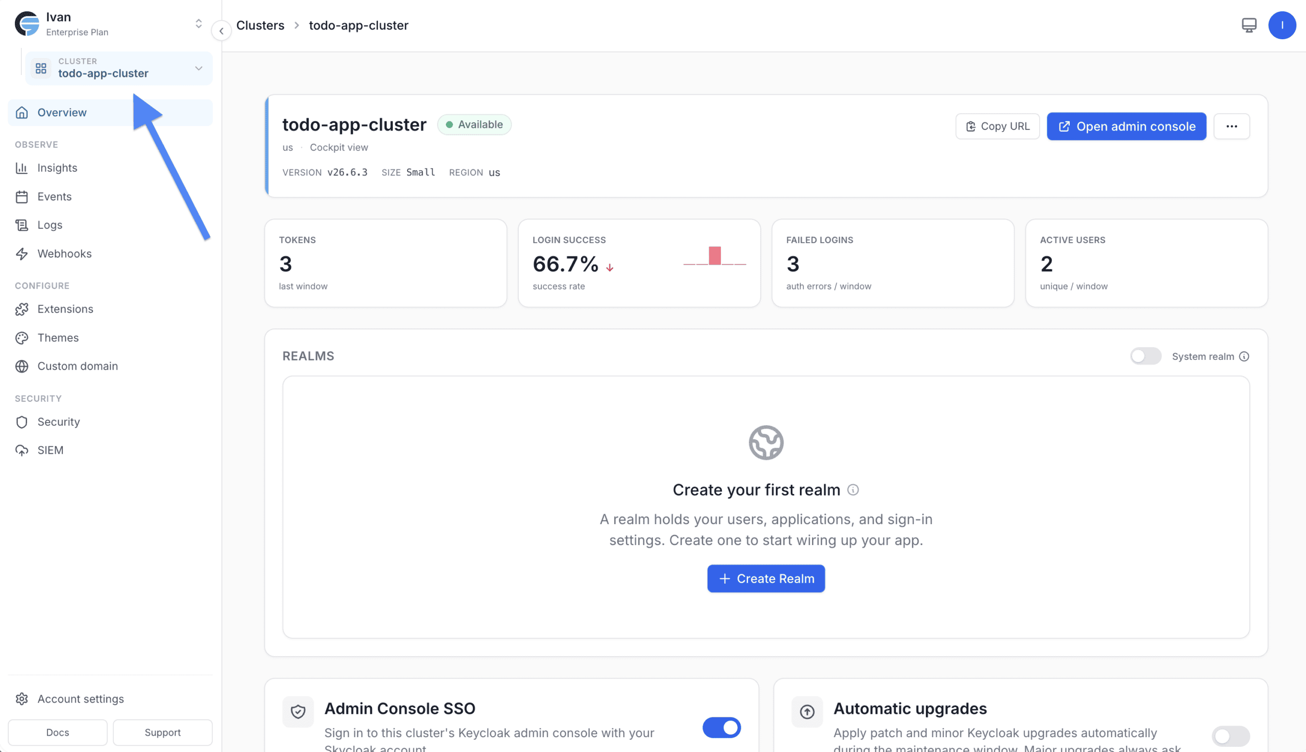Click the red down arrow trend icon

tap(609, 267)
